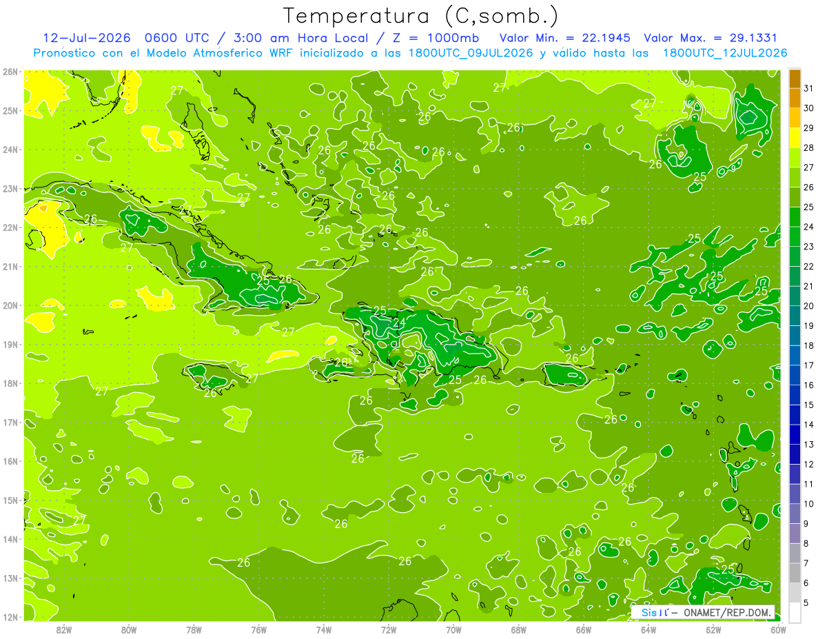Image resolution: width=827 pixels, height=639 pixels.
Task: Click the 23N latitude label
Action: pos(10,189)
